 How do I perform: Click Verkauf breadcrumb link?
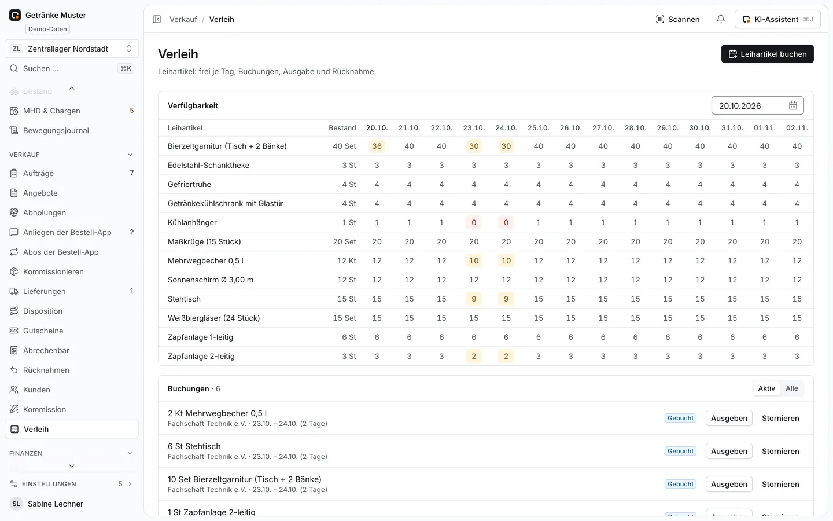pos(183,19)
